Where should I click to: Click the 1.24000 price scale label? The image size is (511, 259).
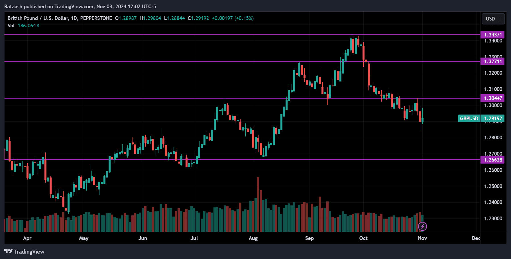tap(493, 202)
